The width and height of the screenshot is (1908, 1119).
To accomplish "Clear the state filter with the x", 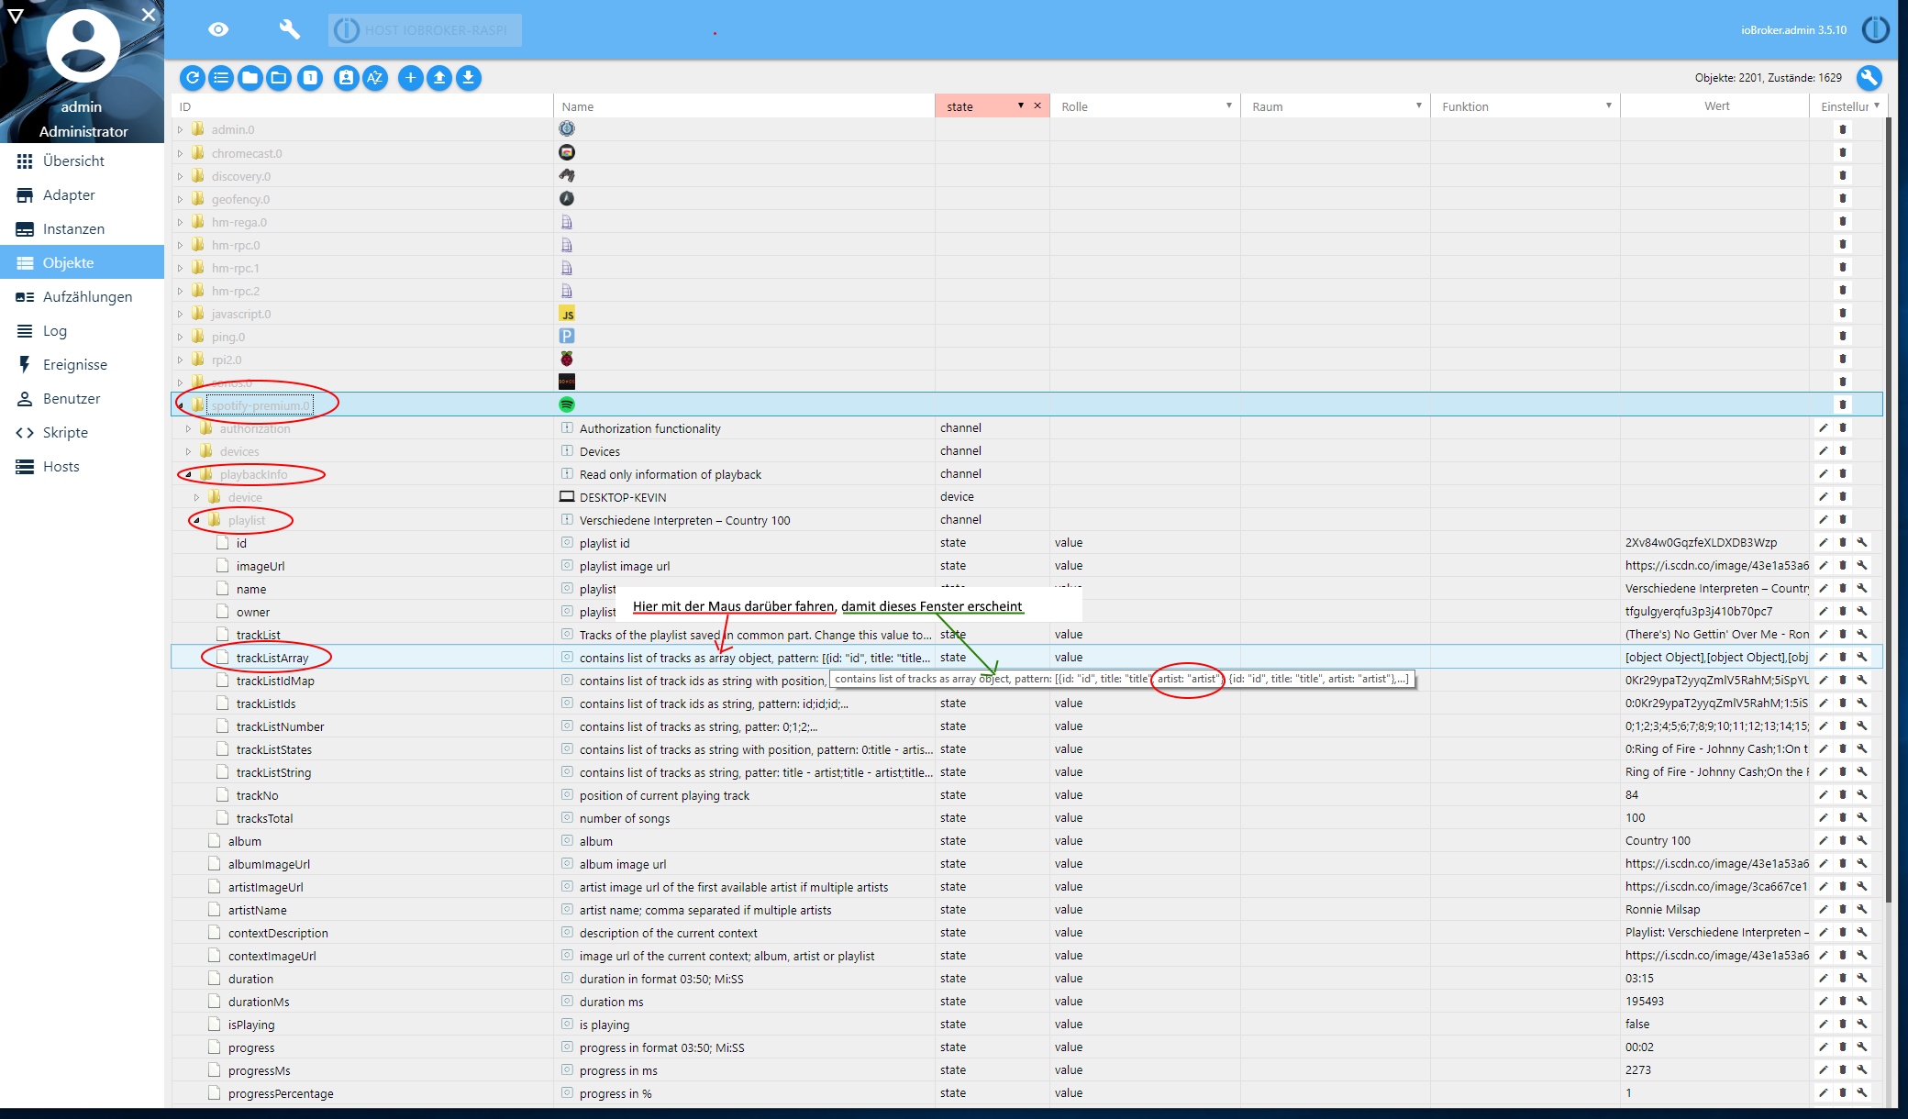I will pyautogui.click(x=1037, y=106).
